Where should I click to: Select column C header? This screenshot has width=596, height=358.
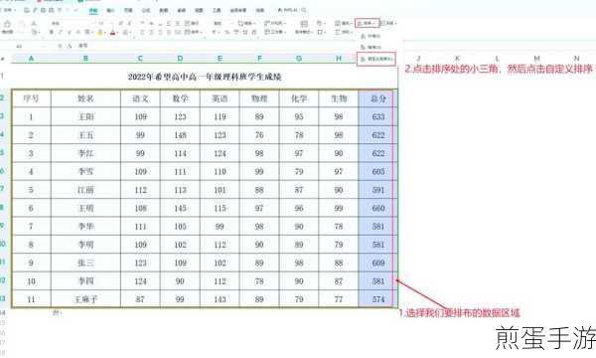[x=141, y=59]
